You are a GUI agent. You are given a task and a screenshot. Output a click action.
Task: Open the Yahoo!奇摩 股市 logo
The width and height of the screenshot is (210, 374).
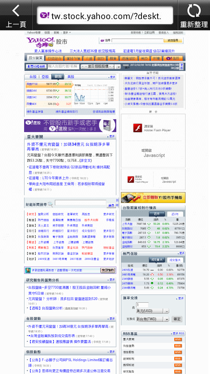tap(47, 42)
